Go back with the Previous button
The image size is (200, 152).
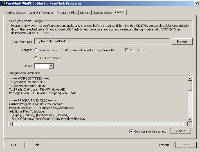[x=163, y=145]
